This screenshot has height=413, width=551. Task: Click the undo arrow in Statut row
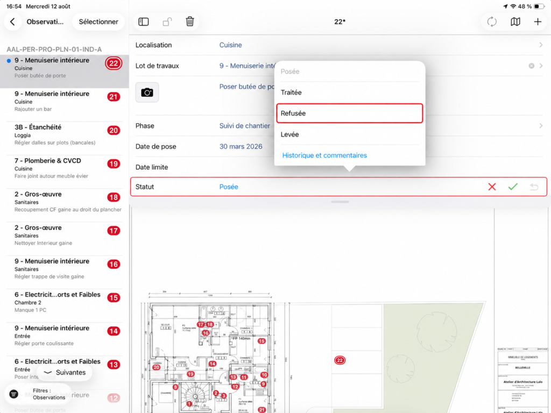tap(534, 187)
